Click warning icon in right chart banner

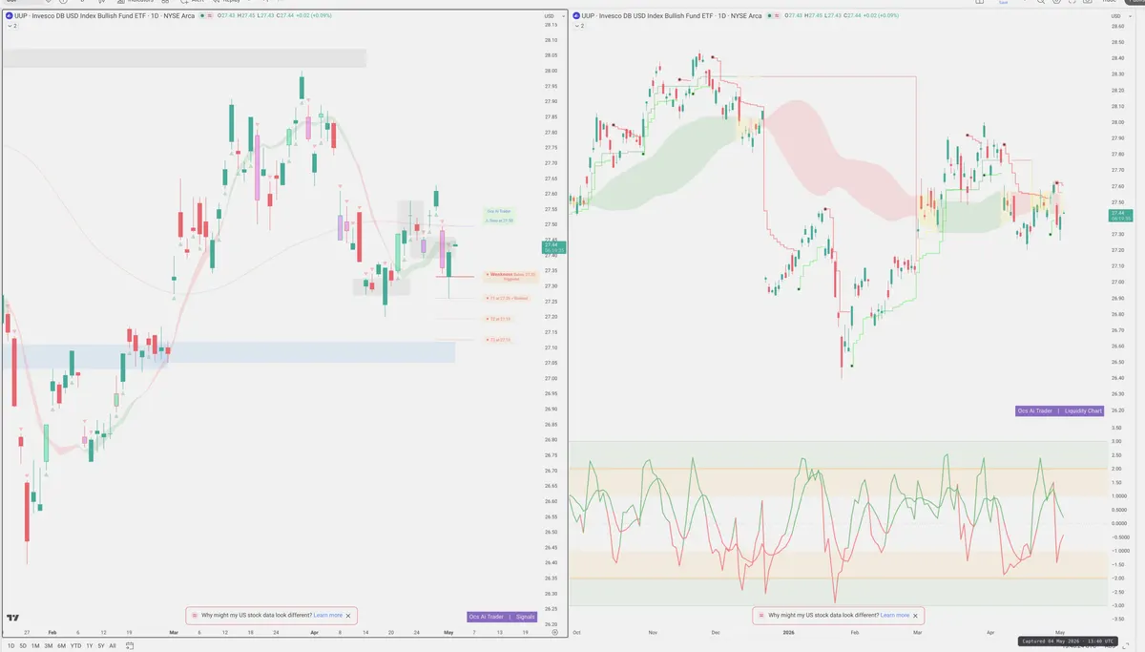[x=760, y=616]
